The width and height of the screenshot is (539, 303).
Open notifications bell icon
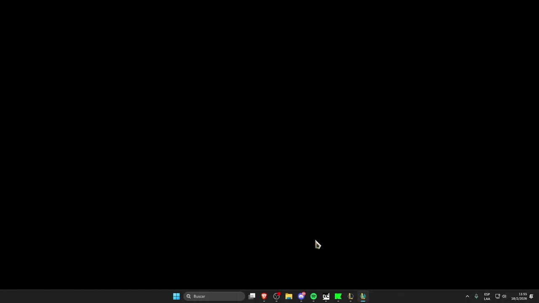[531, 296]
